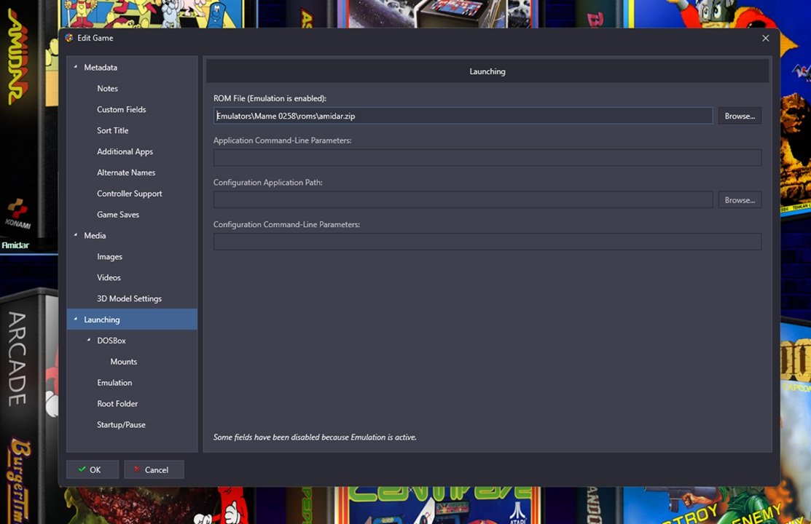Click the ROM File path text field
This screenshot has height=524, width=811.
[462, 116]
